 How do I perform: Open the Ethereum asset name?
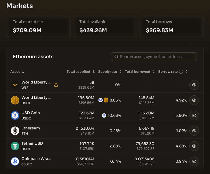click(x=31, y=128)
